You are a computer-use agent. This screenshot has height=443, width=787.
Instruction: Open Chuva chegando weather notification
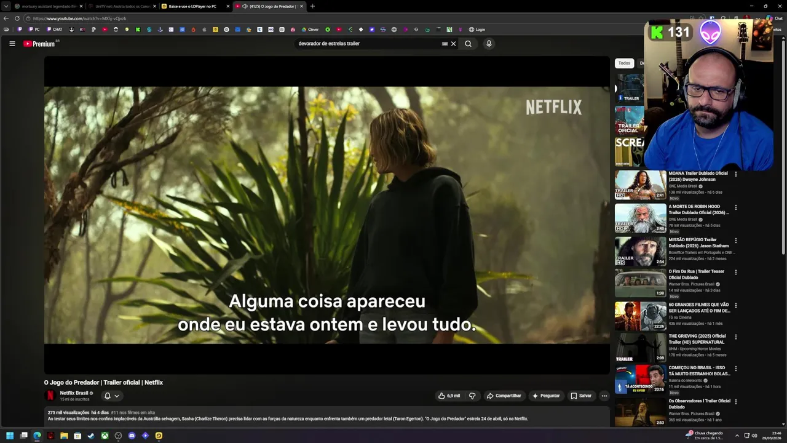705,436
